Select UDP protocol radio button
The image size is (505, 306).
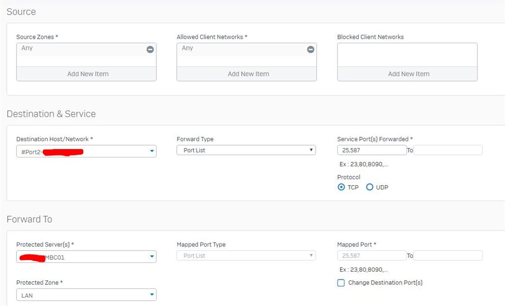tap(370, 187)
